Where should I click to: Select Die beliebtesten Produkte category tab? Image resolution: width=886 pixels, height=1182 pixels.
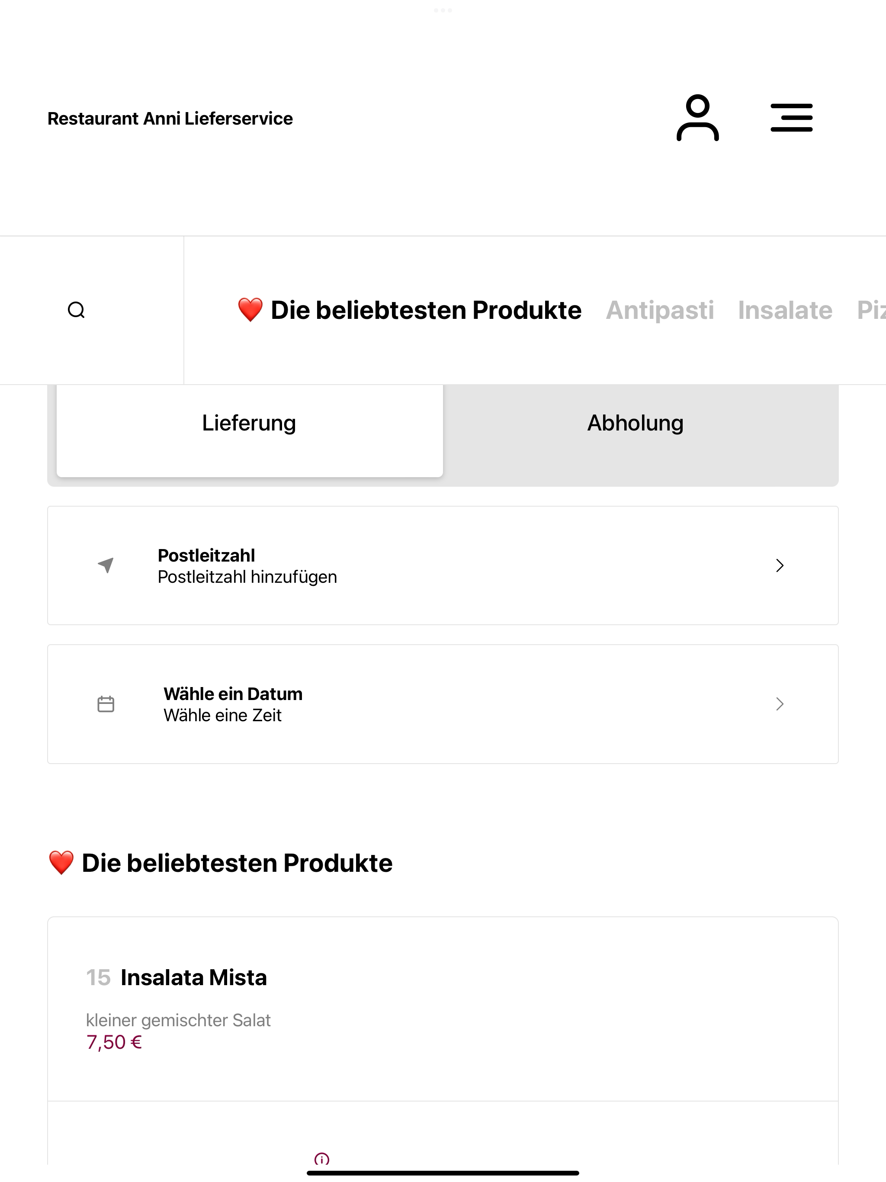409,311
